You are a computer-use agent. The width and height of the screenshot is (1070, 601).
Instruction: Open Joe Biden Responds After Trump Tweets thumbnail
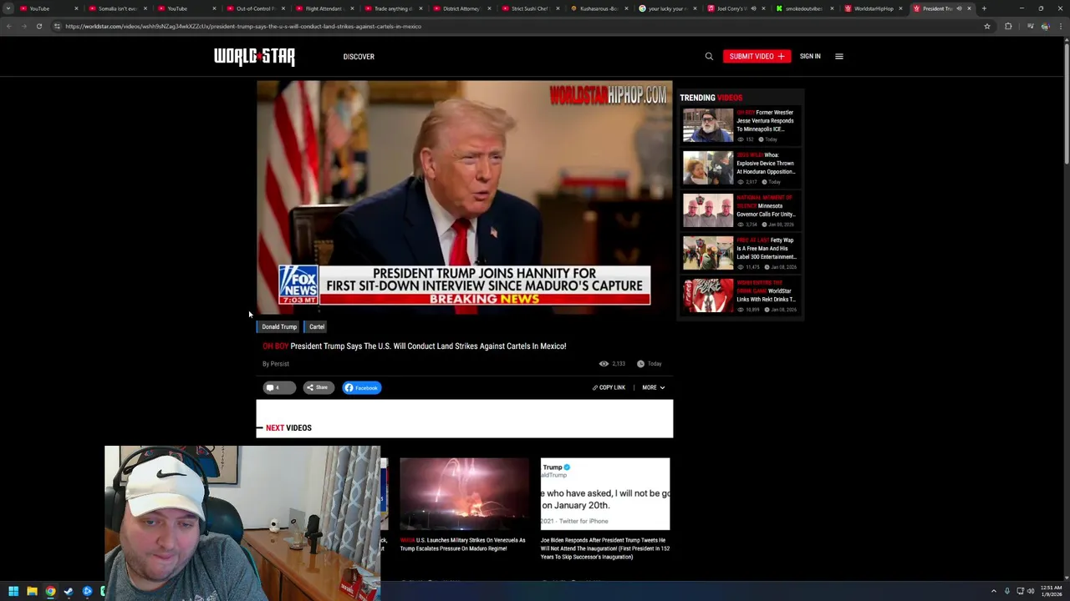point(605,493)
